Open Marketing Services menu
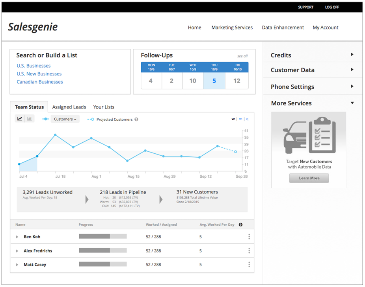 pyautogui.click(x=232, y=28)
